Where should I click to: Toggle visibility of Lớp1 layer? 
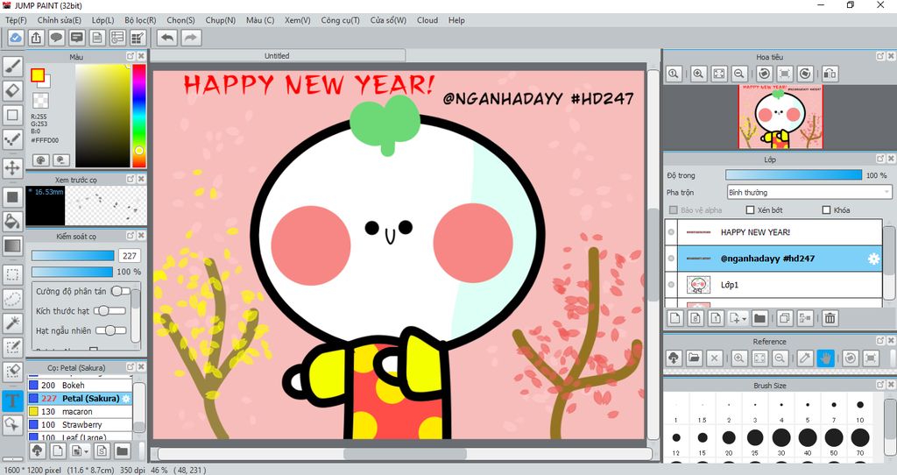coord(671,285)
